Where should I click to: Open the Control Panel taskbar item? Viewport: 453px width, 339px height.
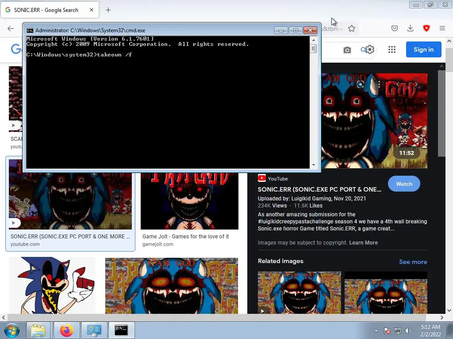94,330
